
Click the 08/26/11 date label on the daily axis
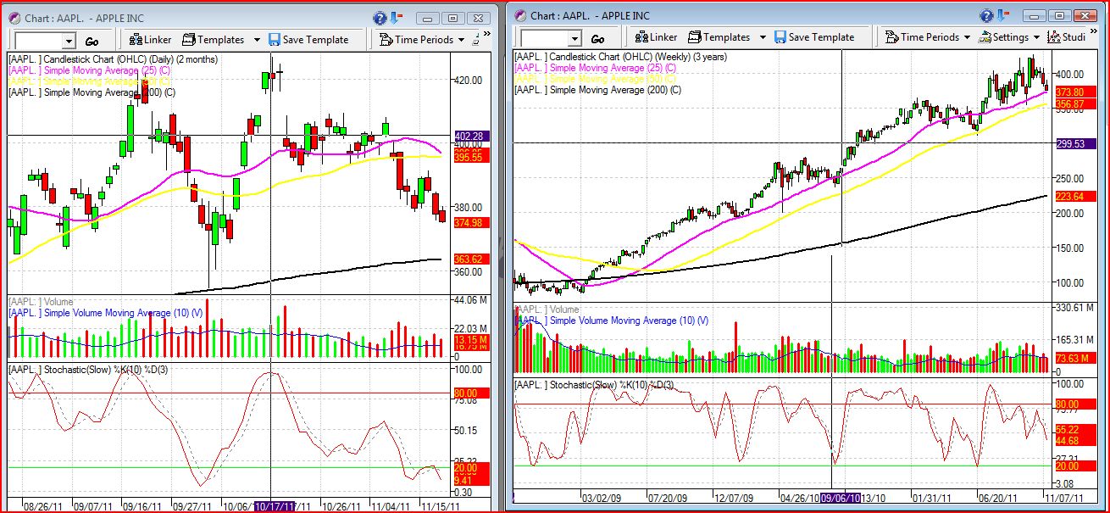tap(42, 505)
